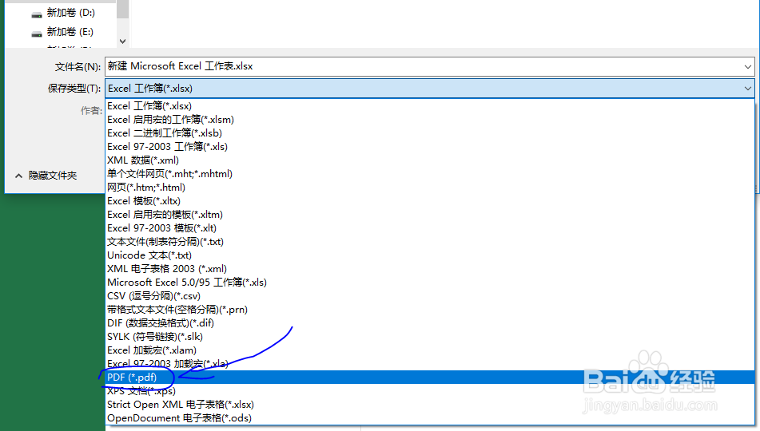The height and width of the screenshot is (431, 760).
Task: Click the save type combo box field
Action: coord(429,89)
